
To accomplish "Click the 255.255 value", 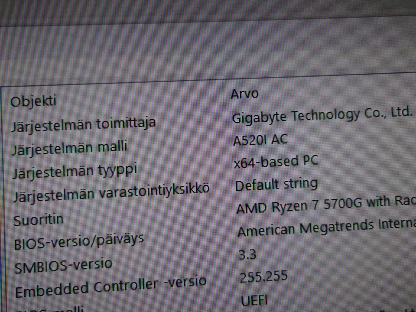I will click(263, 277).
